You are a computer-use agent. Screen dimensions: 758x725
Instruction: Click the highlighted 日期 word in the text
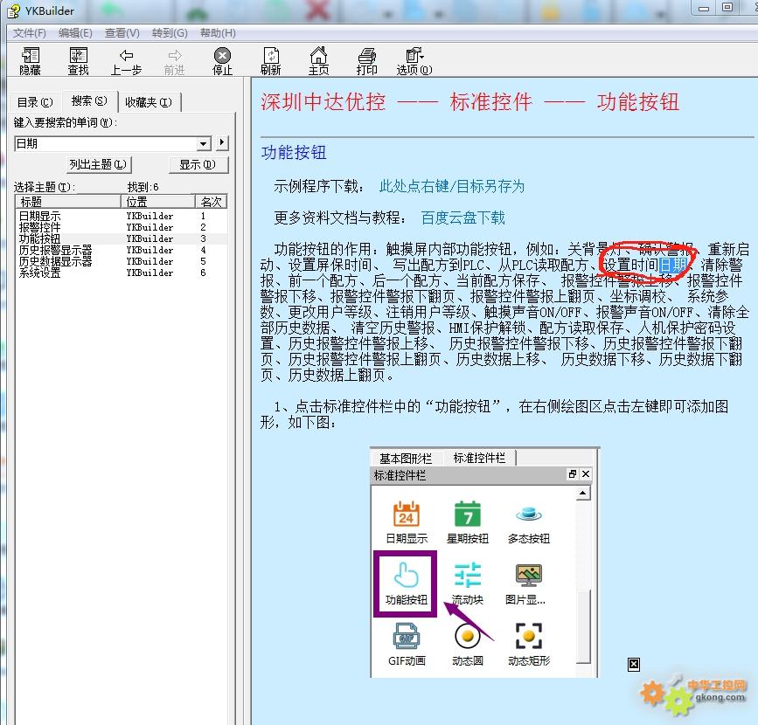coord(672,265)
